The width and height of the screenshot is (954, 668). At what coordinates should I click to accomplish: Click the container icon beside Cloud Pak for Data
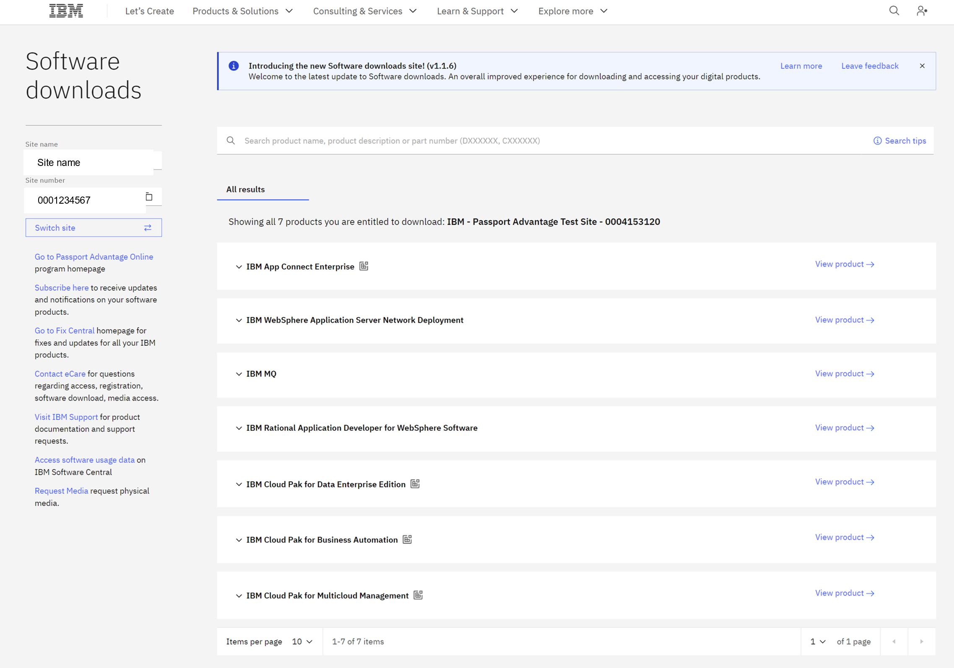415,484
